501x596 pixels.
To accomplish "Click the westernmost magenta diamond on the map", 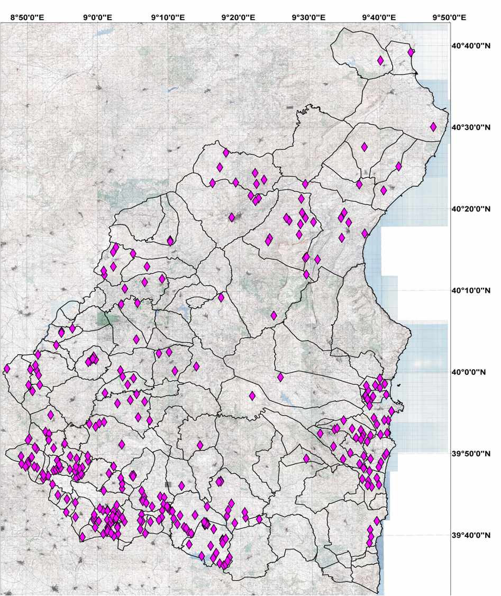I will [x=7, y=368].
